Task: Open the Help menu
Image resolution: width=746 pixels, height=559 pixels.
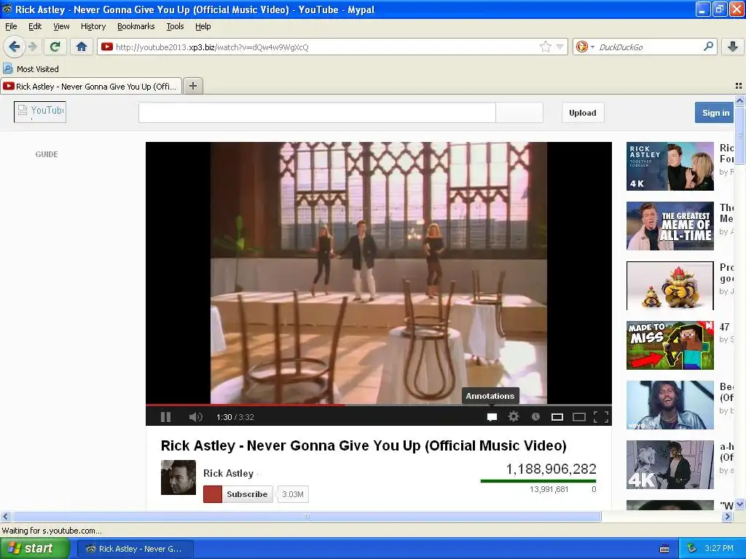Action: tap(203, 26)
